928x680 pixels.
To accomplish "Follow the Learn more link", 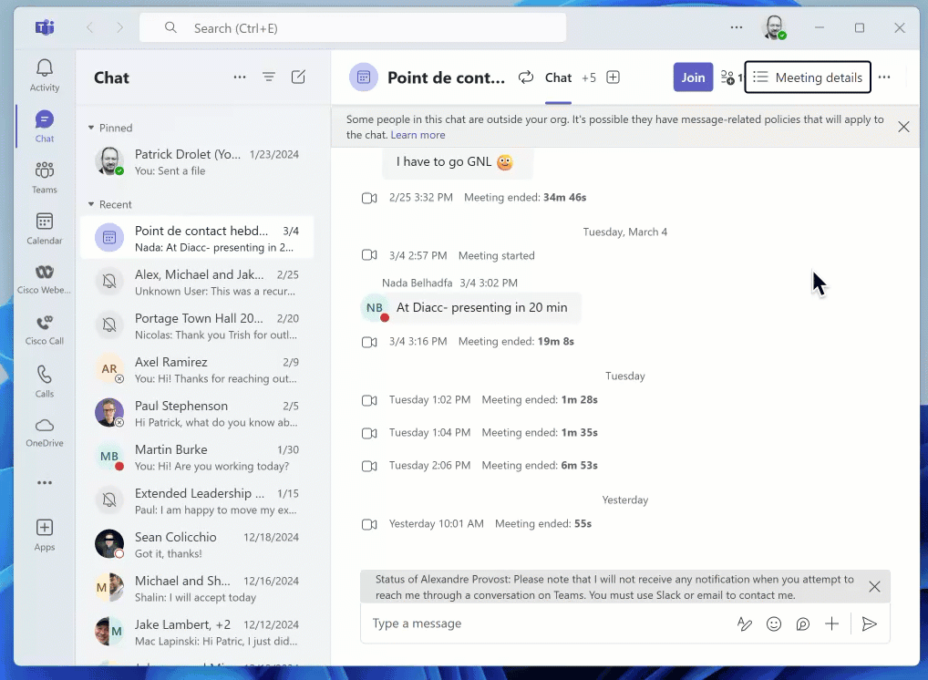I will pyautogui.click(x=418, y=135).
